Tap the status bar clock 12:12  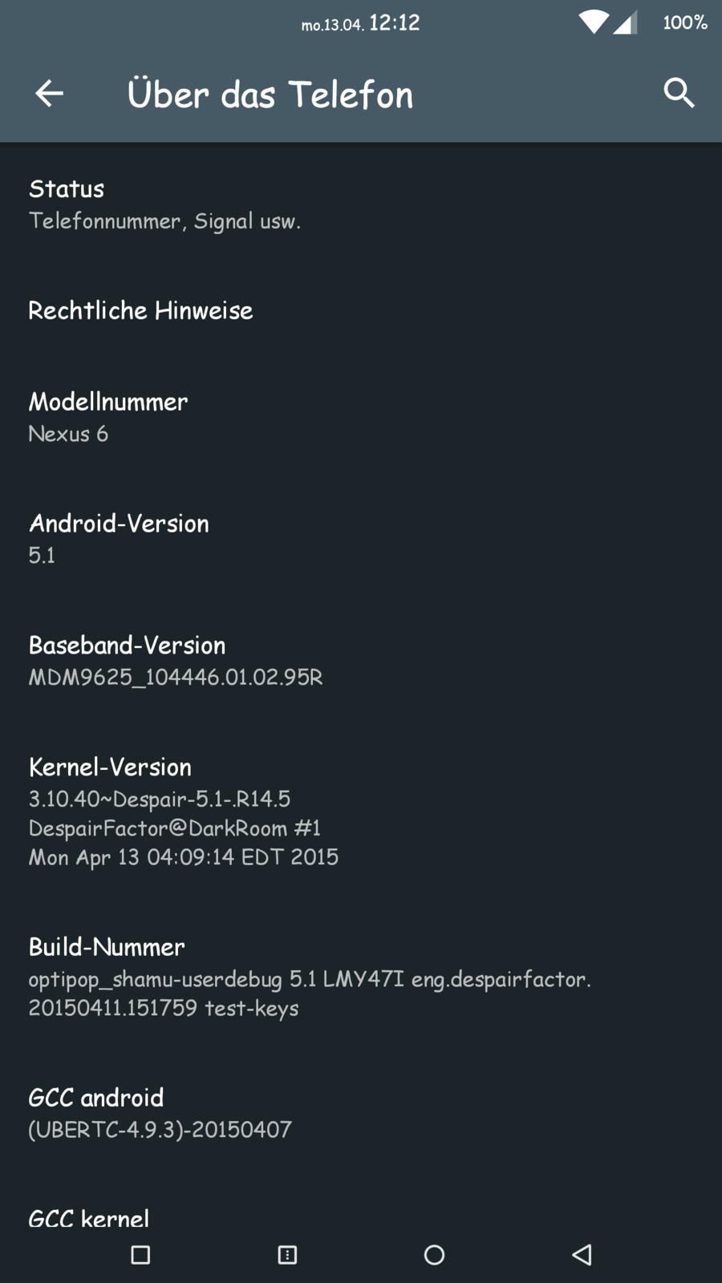click(394, 23)
